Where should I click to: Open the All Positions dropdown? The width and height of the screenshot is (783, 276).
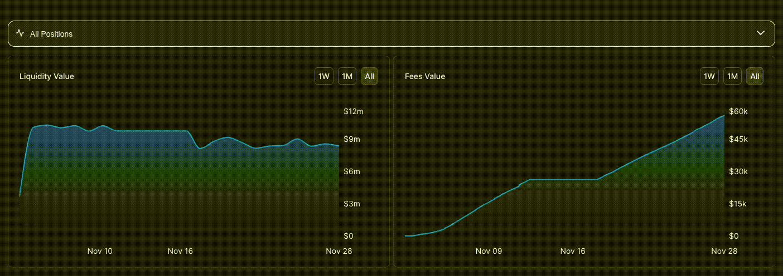pos(391,33)
